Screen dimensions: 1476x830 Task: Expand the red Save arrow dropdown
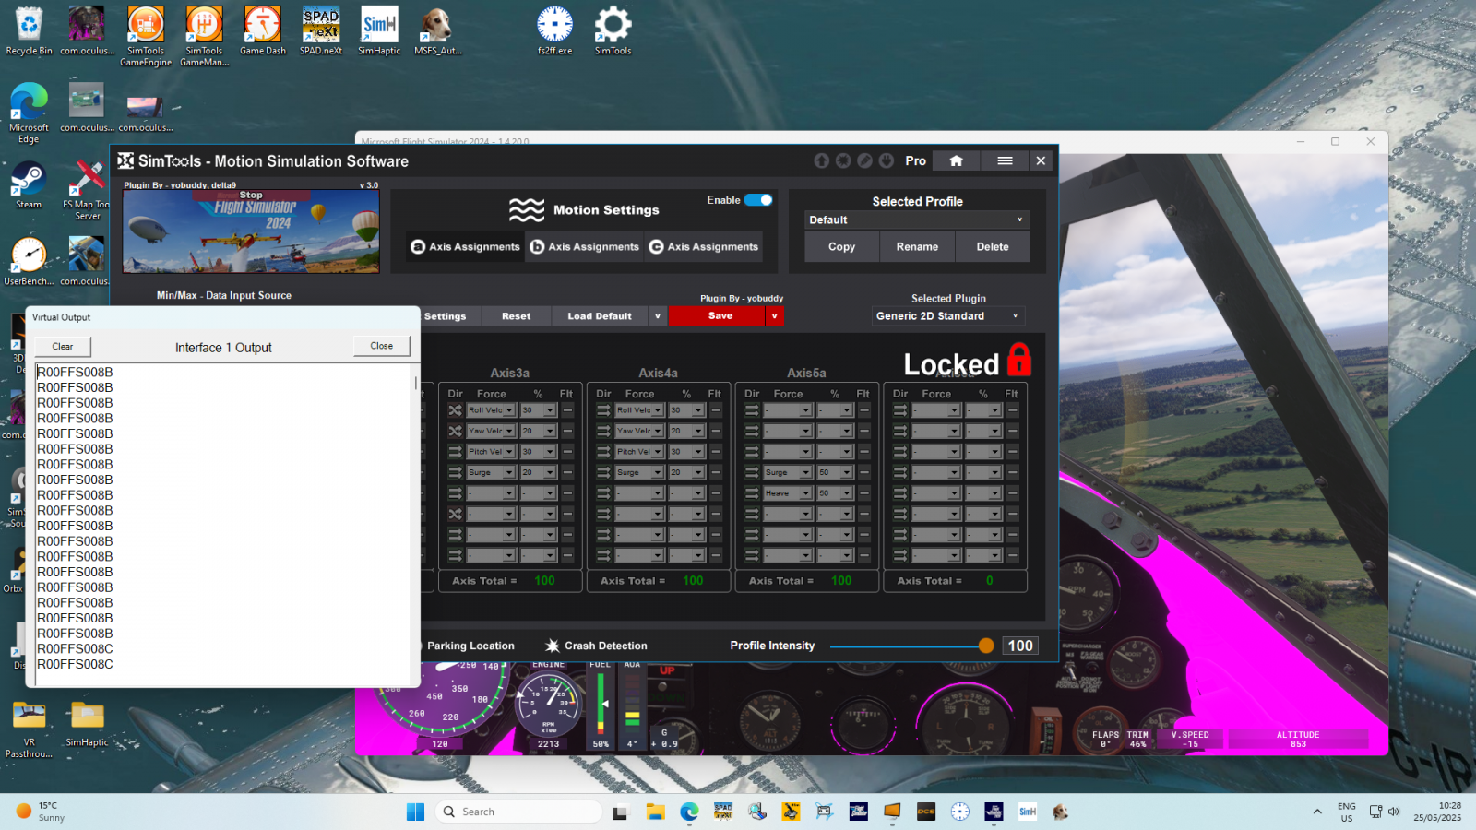(775, 316)
